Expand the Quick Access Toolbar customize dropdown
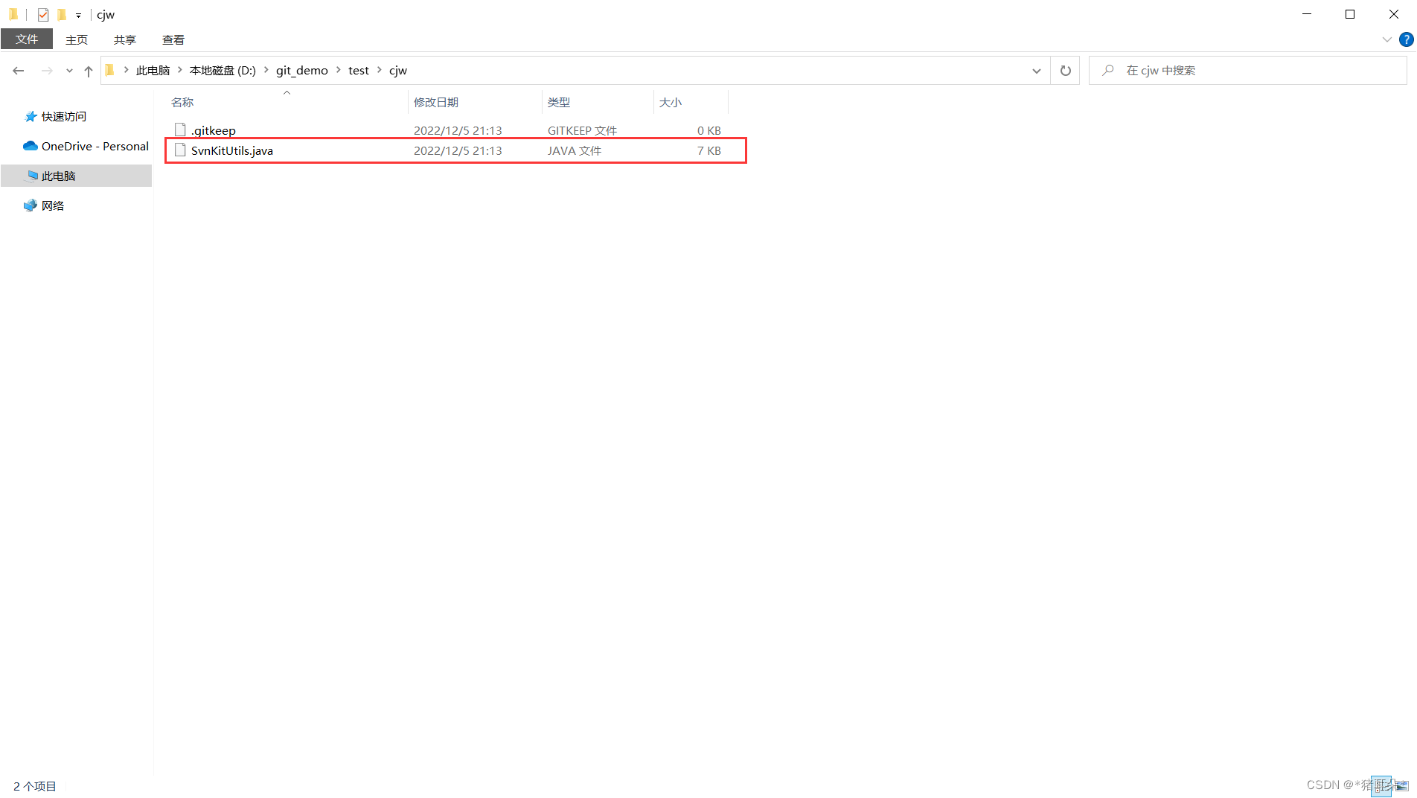Image resolution: width=1417 pixels, height=798 pixels. pos(77,14)
